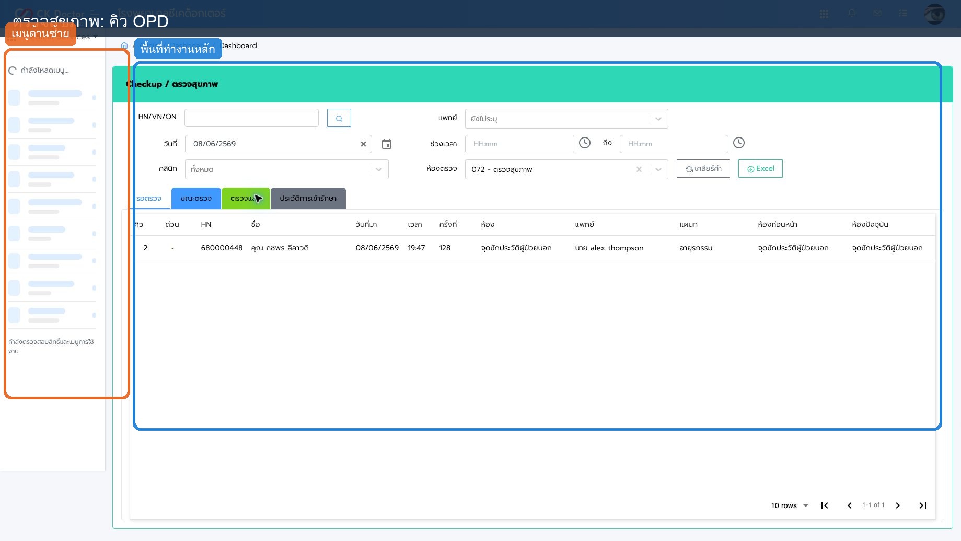This screenshot has width=961, height=541.
Task: Go to the previous results page
Action: [850, 505]
